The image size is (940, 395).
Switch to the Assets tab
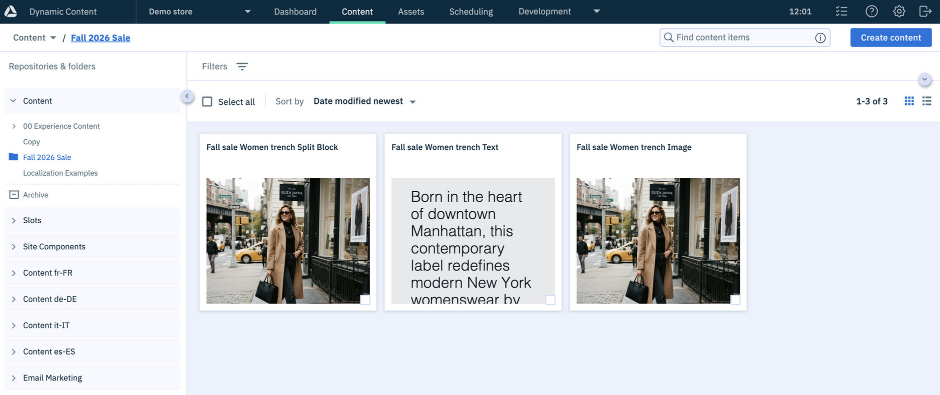pos(411,11)
